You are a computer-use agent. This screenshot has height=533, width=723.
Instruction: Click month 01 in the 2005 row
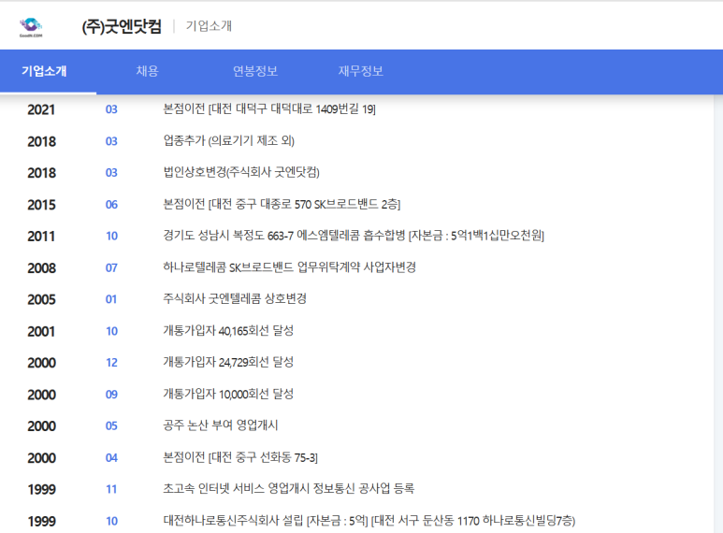(x=111, y=299)
